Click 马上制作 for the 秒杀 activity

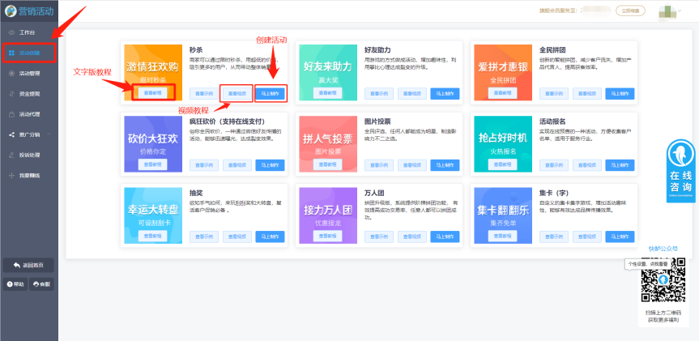[x=270, y=93]
